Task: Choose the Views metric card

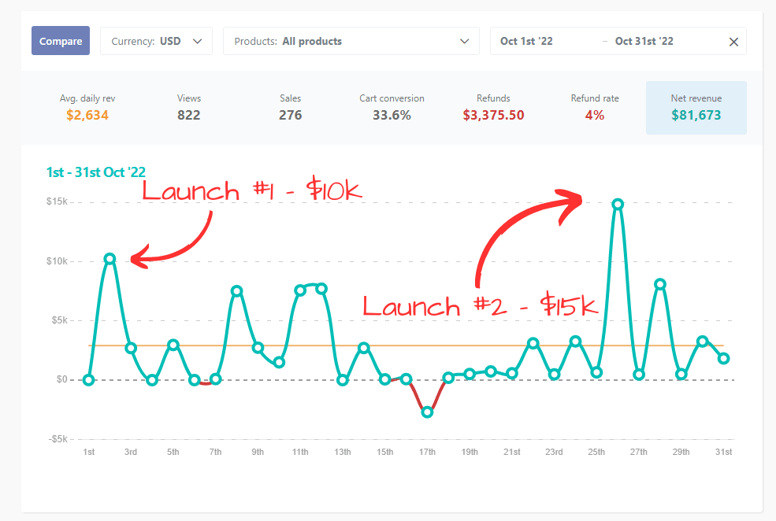Action: pos(189,108)
